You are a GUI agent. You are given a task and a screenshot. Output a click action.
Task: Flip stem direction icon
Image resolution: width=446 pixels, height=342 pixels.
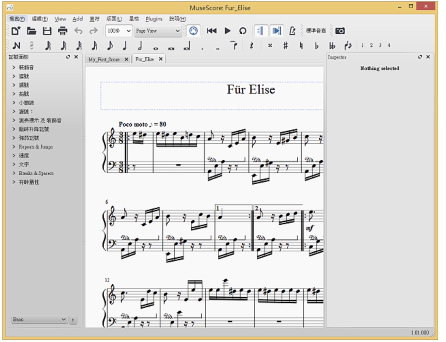pyautogui.click(x=348, y=45)
